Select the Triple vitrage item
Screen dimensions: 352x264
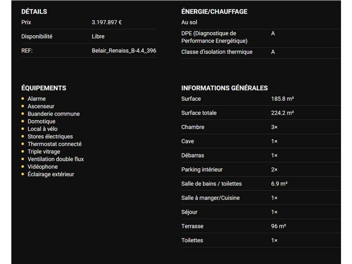44,152
